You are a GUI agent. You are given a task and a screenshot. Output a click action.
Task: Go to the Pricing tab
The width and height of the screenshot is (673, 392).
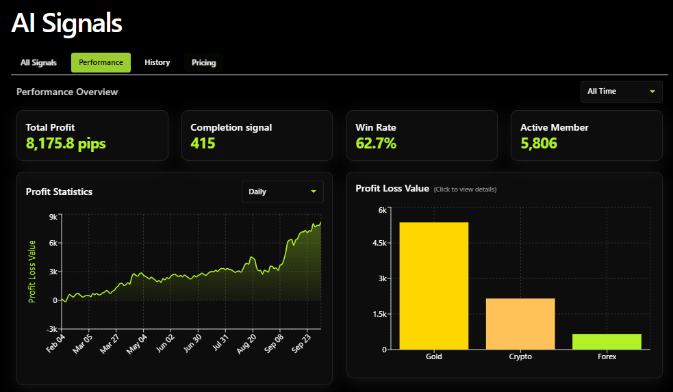[203, 62]
